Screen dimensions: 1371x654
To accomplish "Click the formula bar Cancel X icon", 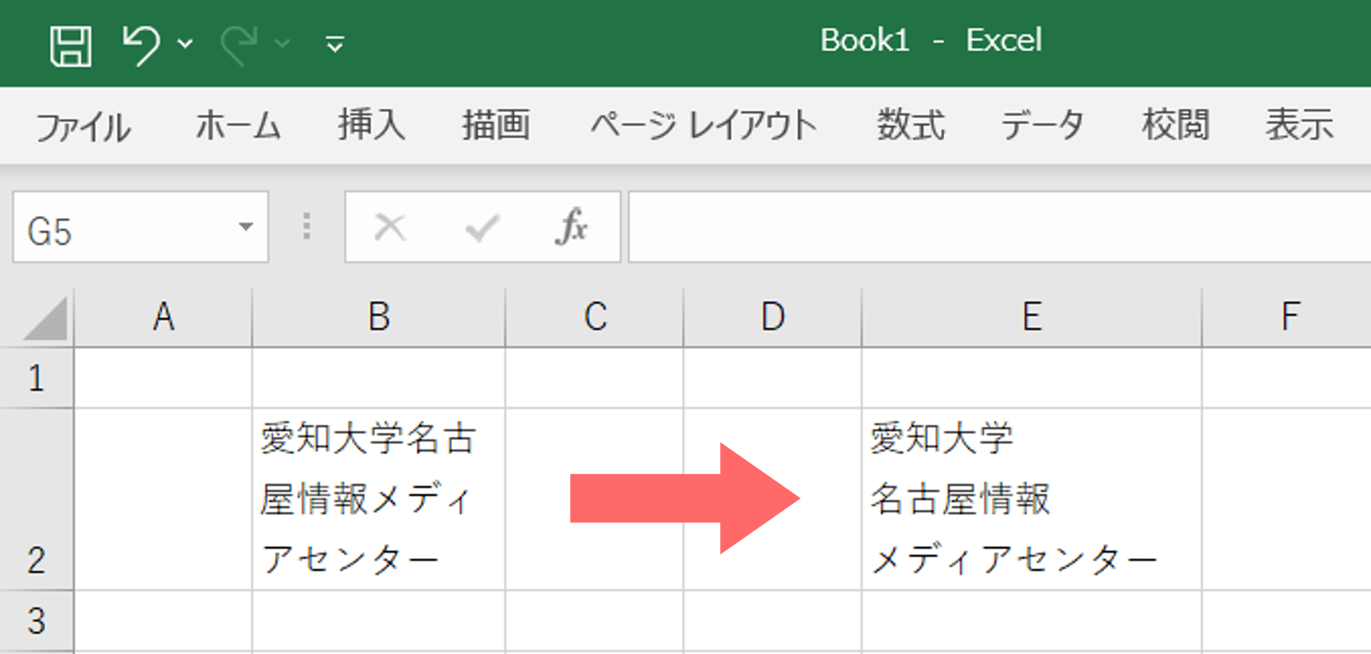I will [390, 227].
